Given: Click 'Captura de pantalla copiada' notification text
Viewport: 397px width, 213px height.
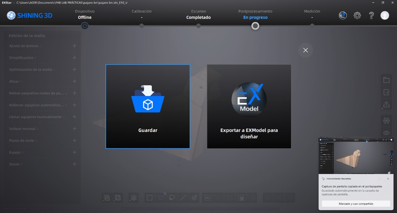Looking at the screenshot, I should pos(352,186).
